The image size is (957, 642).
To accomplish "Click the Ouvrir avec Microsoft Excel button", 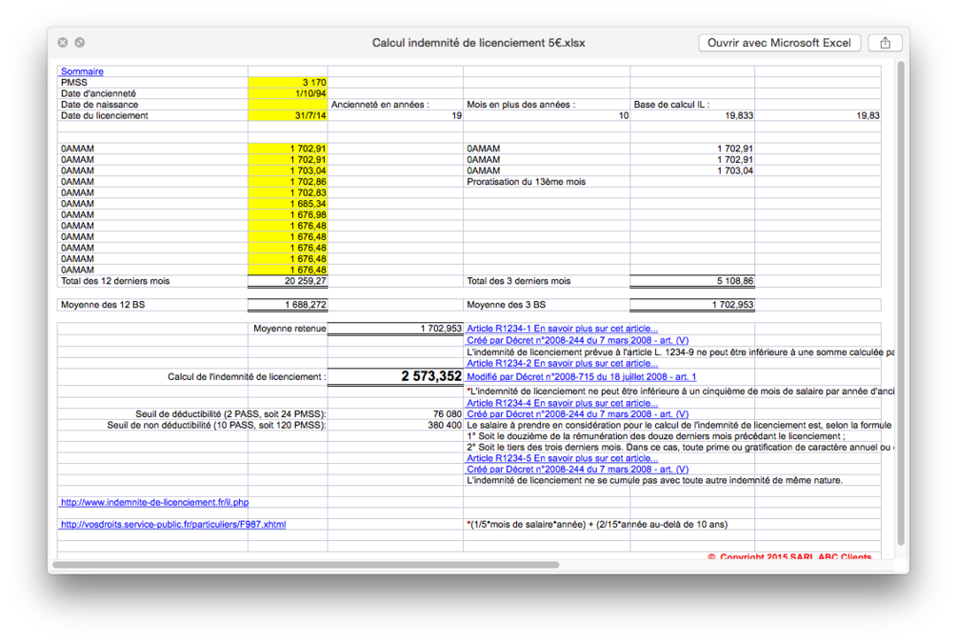I will click(x=779, y=42).
